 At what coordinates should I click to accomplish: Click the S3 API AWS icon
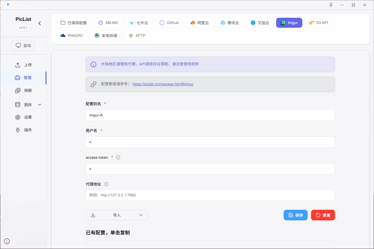pos(312,23)
